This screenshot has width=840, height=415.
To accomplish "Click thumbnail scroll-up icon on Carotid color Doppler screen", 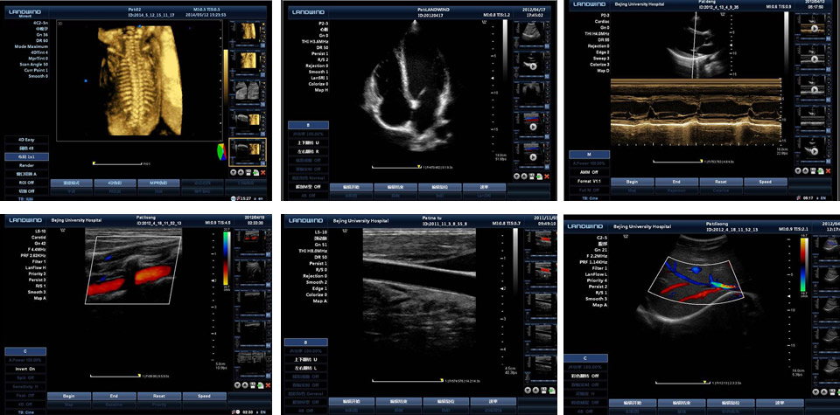I will pyautogui.click(x=245, y=385).
